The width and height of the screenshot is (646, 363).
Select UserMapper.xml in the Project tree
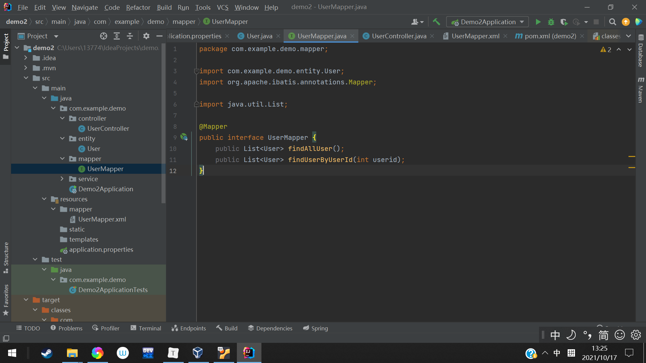point(102,219)
